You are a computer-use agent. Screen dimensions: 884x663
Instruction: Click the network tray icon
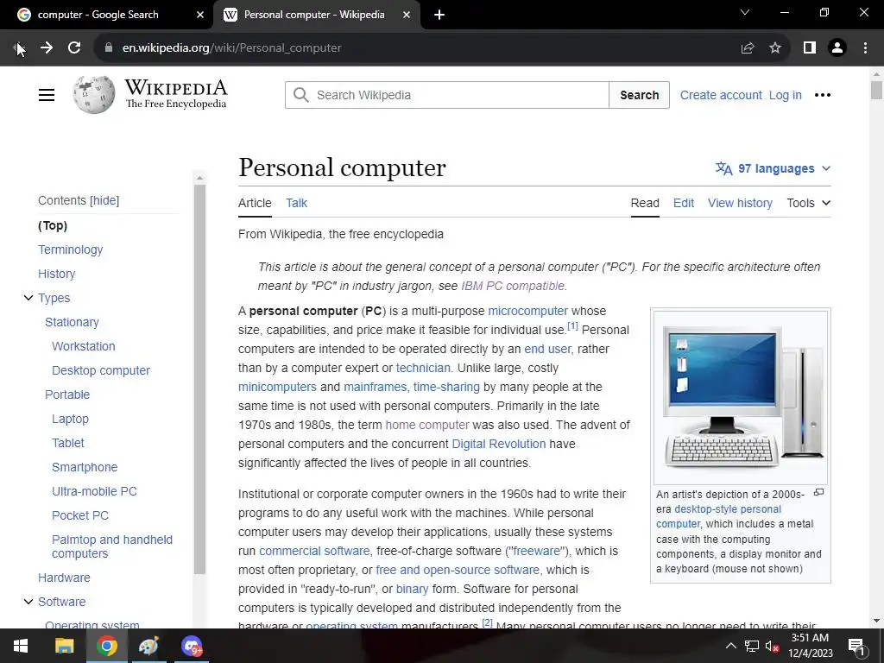pos(752,646)
